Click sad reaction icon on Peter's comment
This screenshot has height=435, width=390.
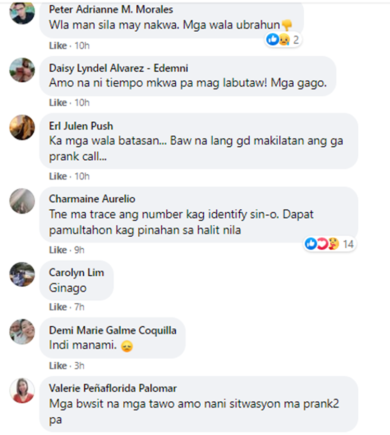[x=284, y=40]
